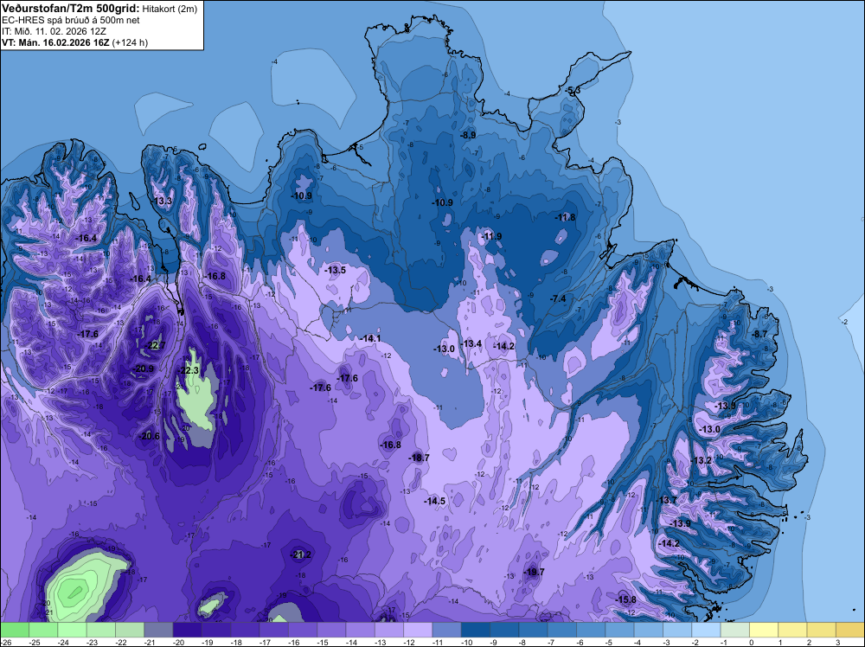Click the initial time 'IT: Mið. 11. 02. 2026 12Z'
This screenshot has width=865, height=647.
pyautogui.click(x=54, y=31)
